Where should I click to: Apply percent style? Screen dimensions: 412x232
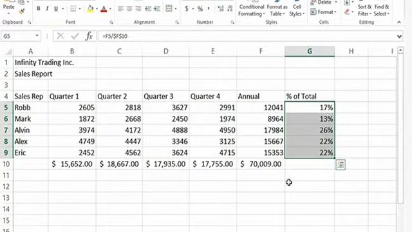[x=200, y=8]
